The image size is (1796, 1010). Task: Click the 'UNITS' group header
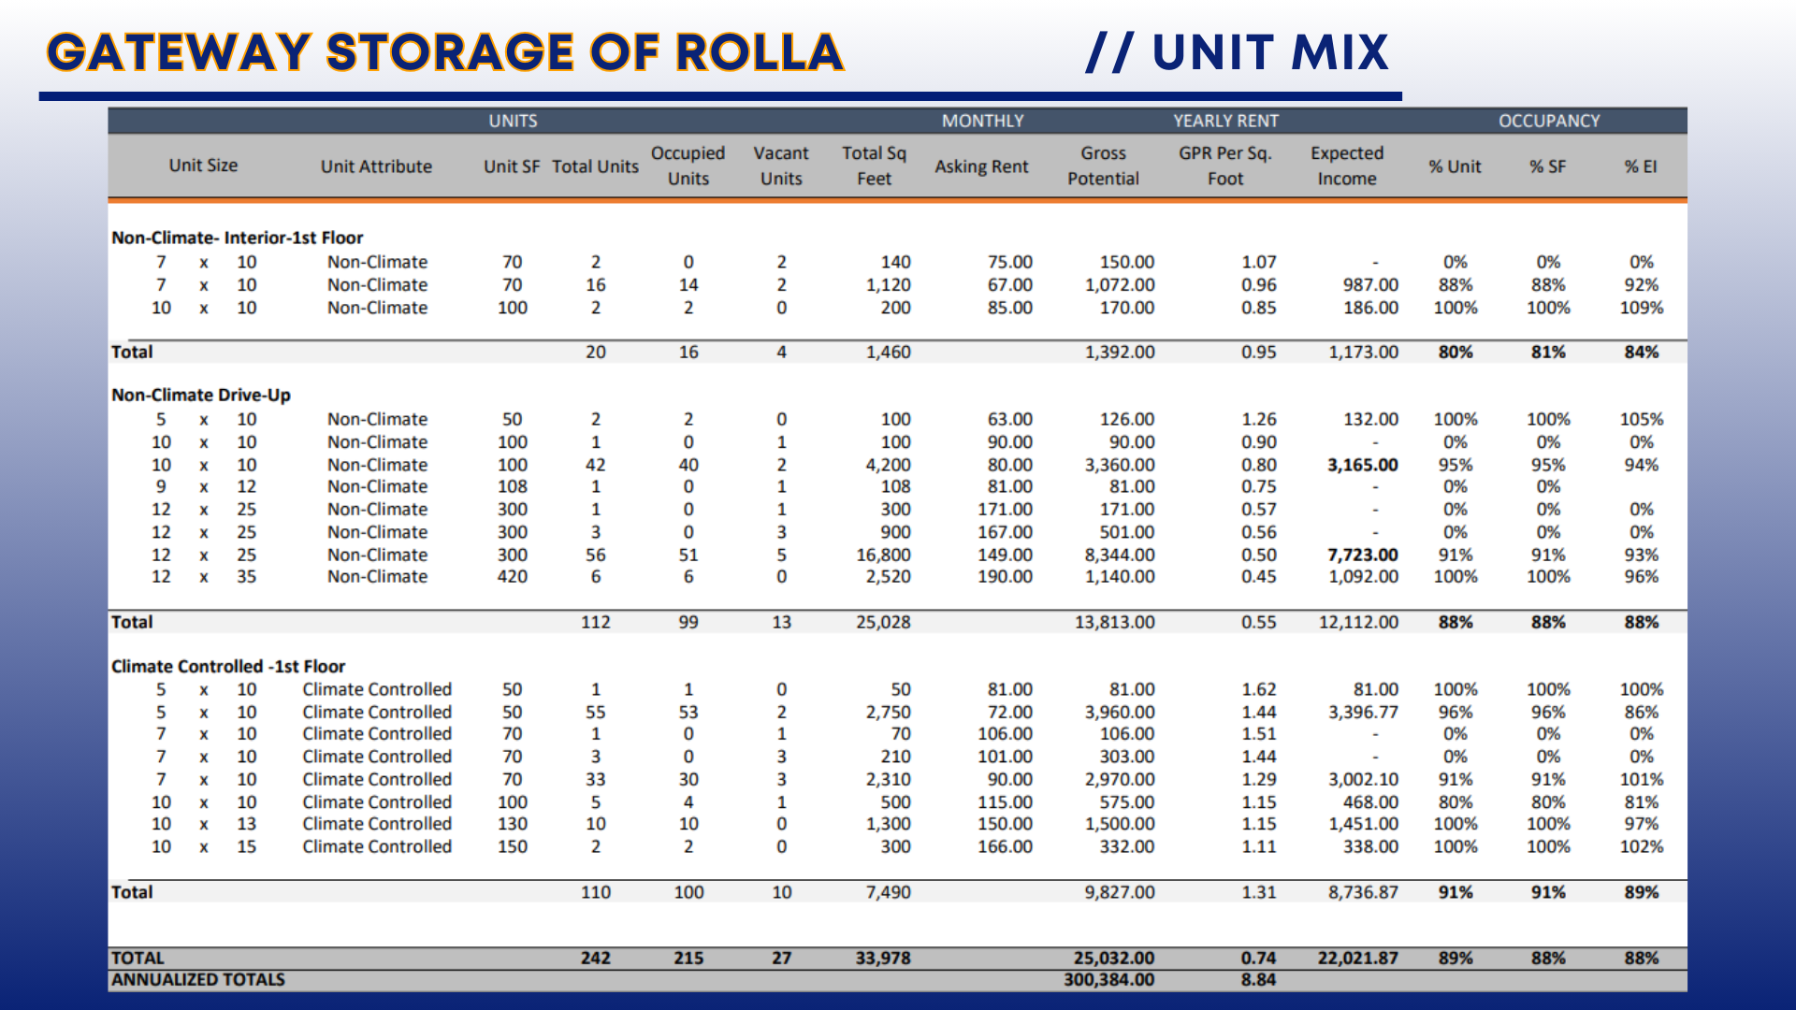point(513,121)
